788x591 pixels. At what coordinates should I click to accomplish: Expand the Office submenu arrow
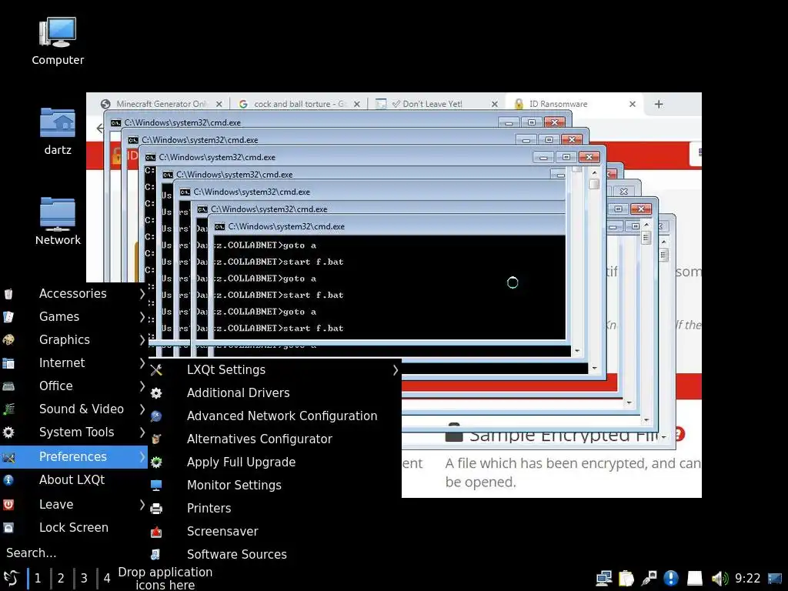pos(142,386)
